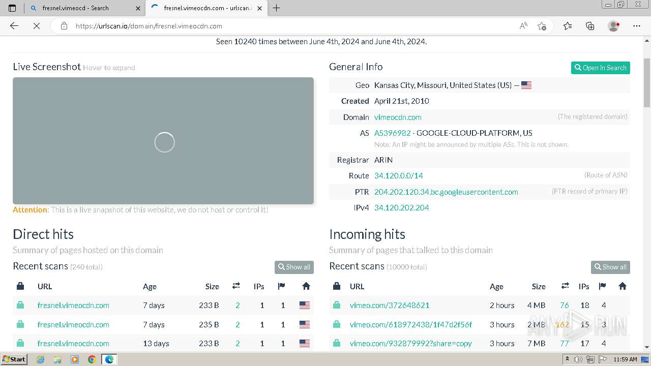Click the volume icon in system tray

tap(579, 359)
